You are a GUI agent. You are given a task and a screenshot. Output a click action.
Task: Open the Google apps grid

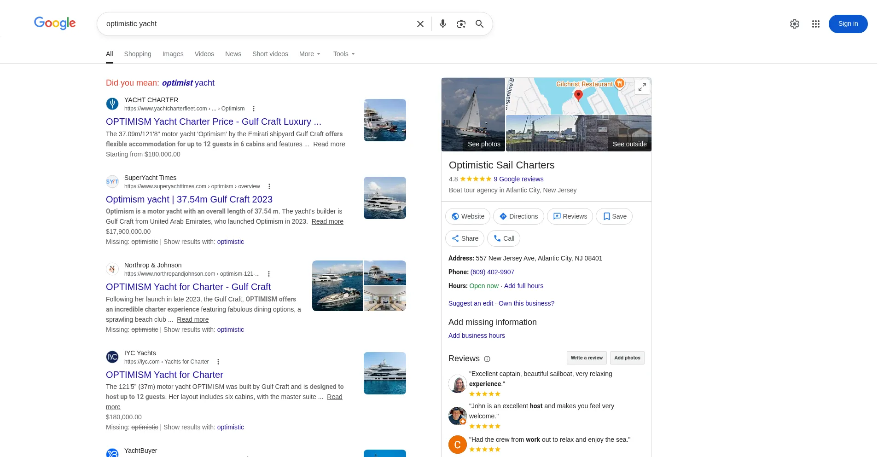(816, 24)
